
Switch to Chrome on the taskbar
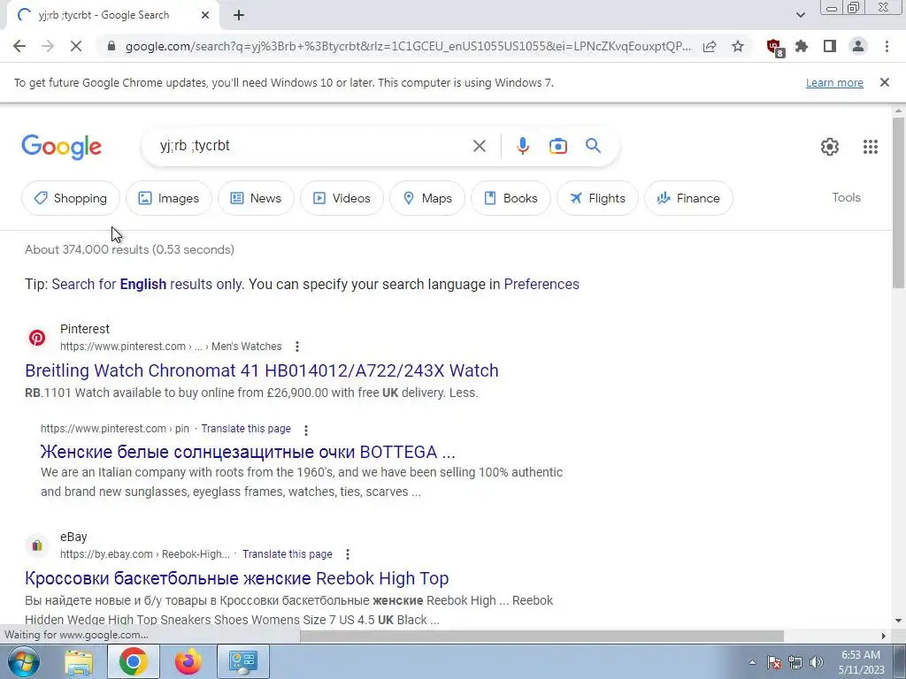point(134,661)
